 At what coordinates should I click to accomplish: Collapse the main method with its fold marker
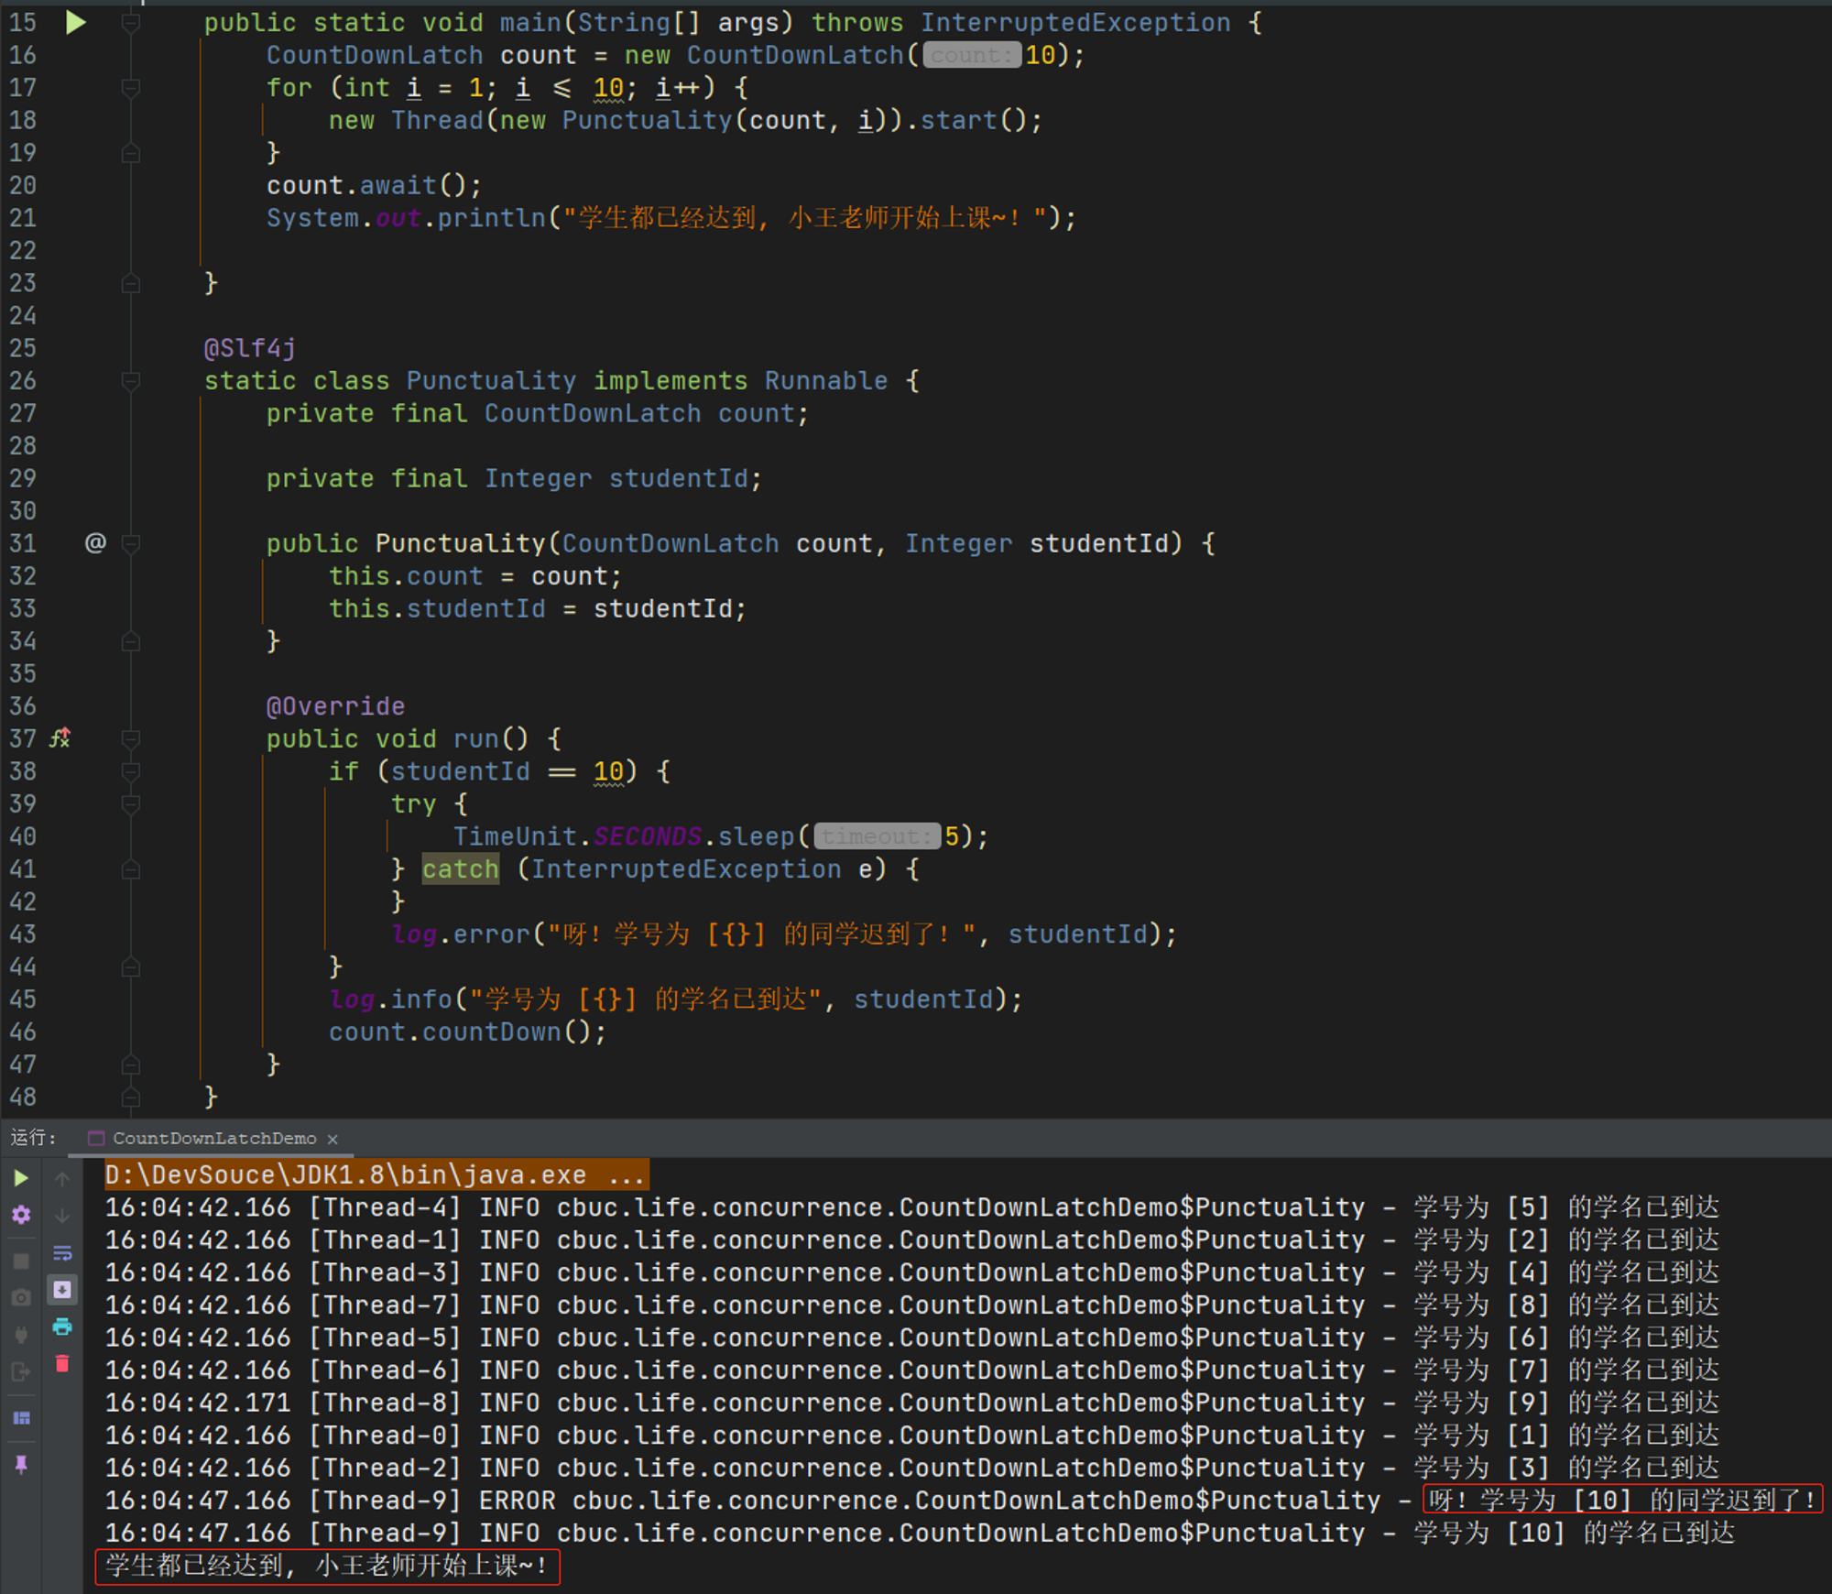[131, 23]
